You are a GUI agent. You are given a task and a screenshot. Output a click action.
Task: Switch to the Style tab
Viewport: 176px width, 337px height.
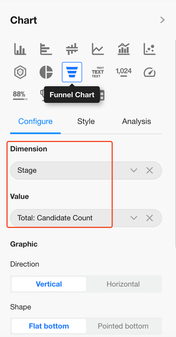(86, 121)
